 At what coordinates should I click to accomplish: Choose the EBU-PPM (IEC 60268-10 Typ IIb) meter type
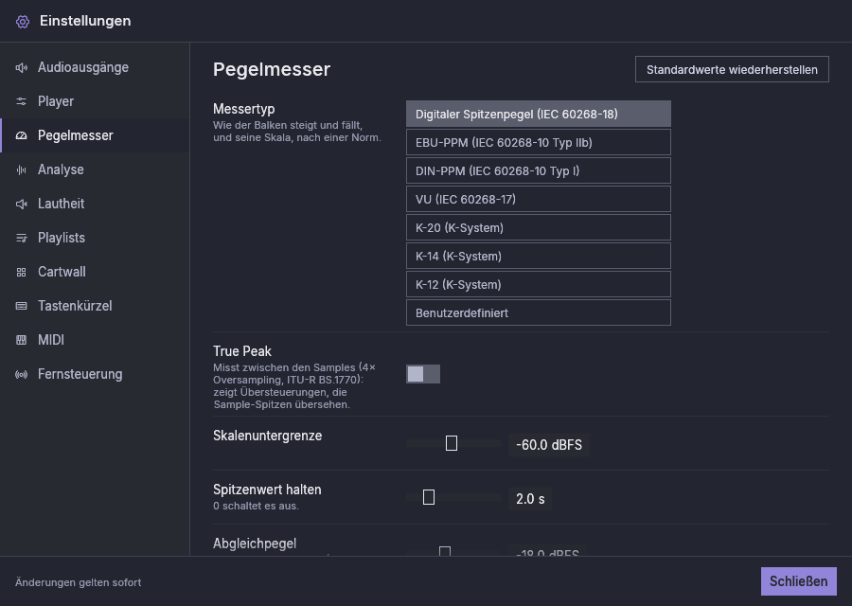tap(539, 142)
